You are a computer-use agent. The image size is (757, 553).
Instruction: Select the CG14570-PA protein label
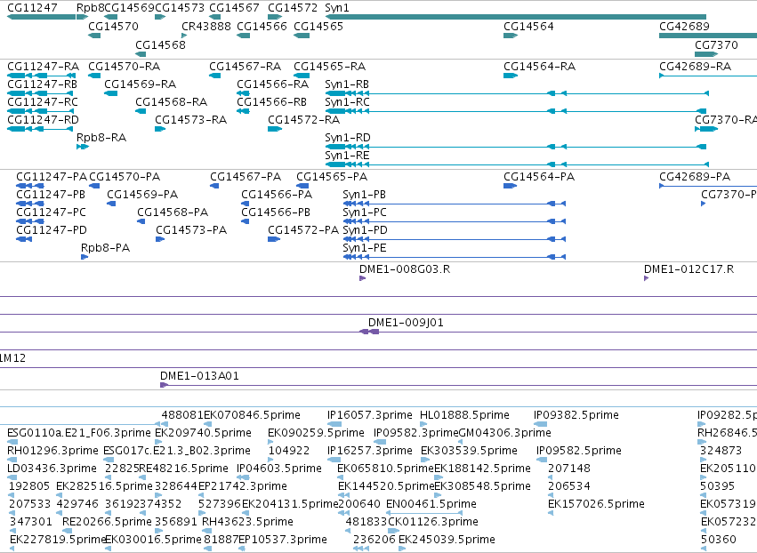[125, 177]
